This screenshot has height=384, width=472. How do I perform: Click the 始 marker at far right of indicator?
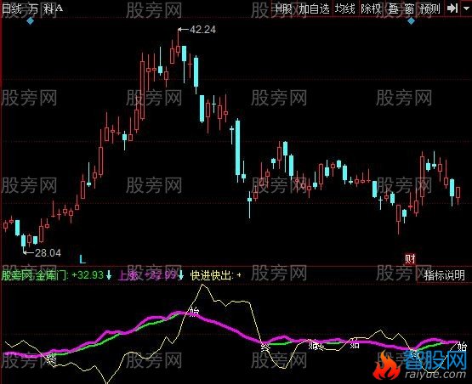coord(462,347)
